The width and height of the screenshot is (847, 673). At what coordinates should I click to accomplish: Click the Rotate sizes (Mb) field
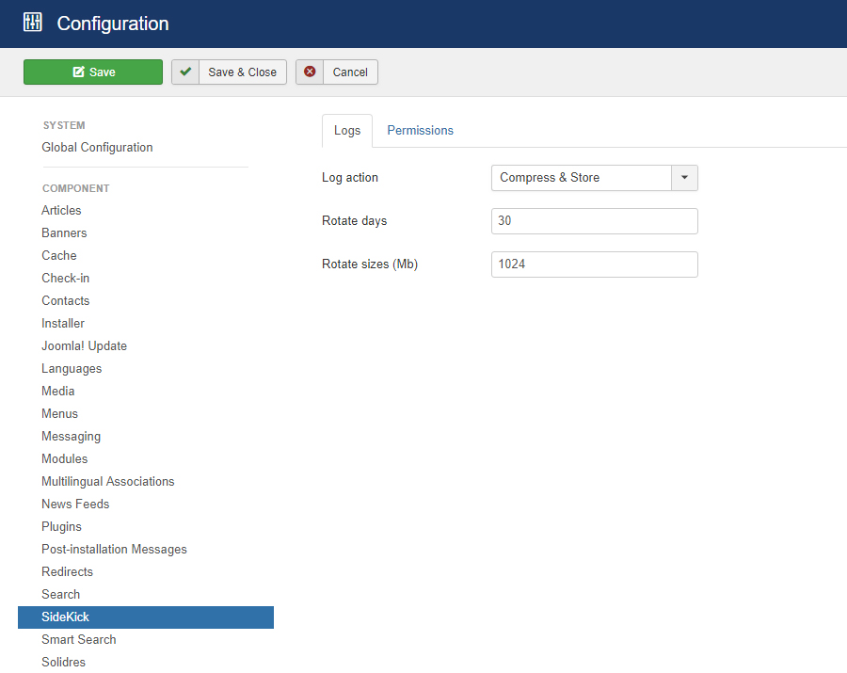point(594,264)
